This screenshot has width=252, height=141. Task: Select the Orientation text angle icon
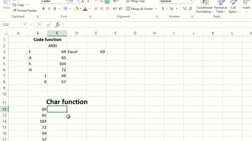(x=115, y=1)
